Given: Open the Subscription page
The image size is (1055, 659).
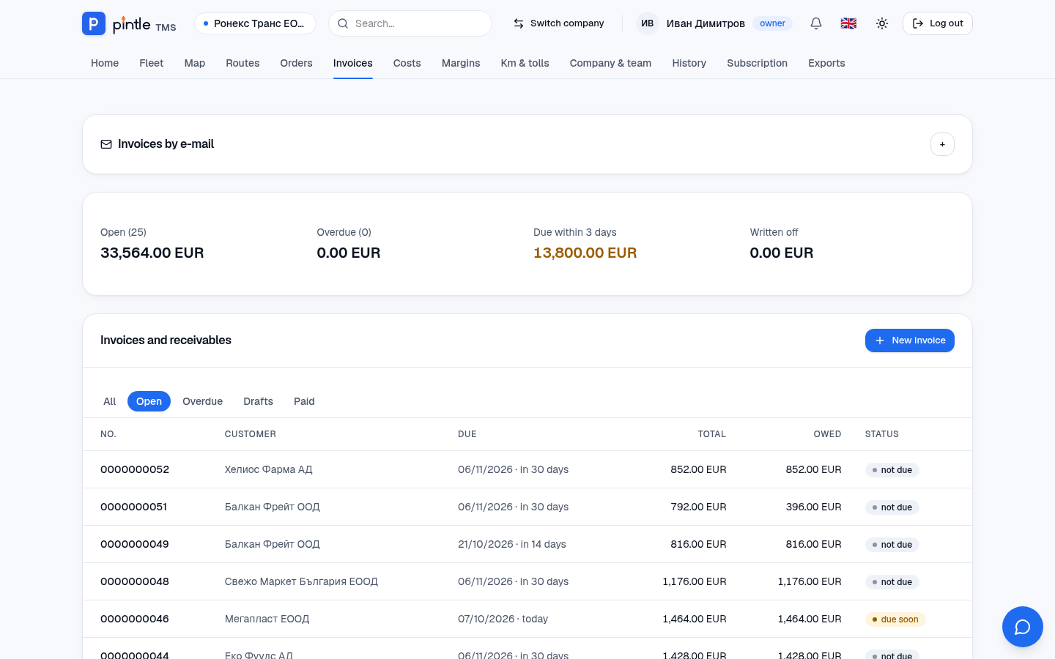Looking at the screenshot, I should coord(758,63).
